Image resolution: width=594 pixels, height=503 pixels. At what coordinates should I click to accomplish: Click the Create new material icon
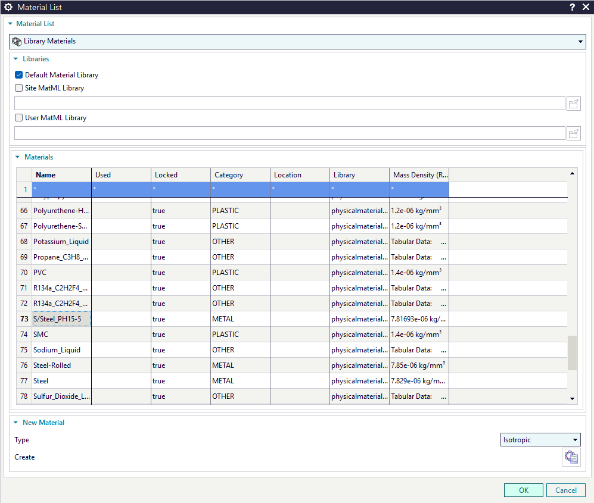click(571, 457)
